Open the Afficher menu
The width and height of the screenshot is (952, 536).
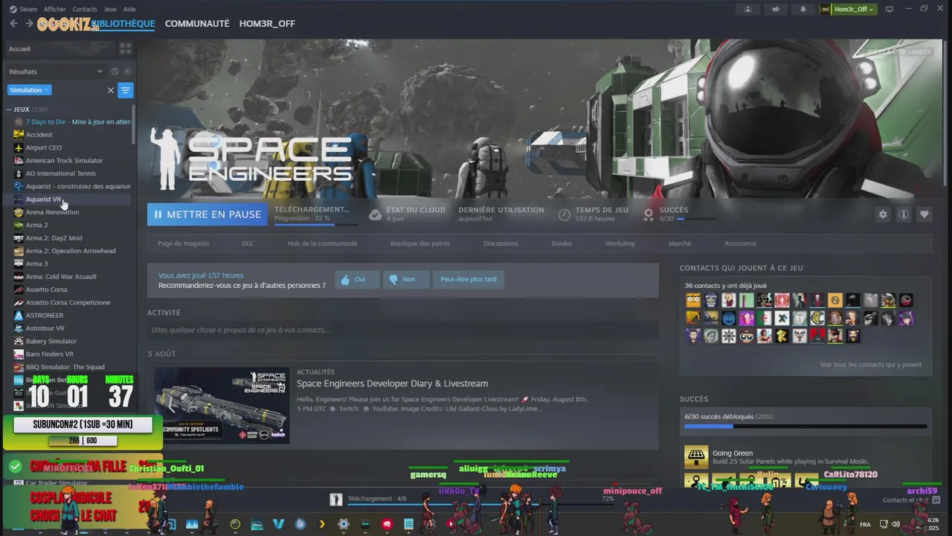[54, 9]
